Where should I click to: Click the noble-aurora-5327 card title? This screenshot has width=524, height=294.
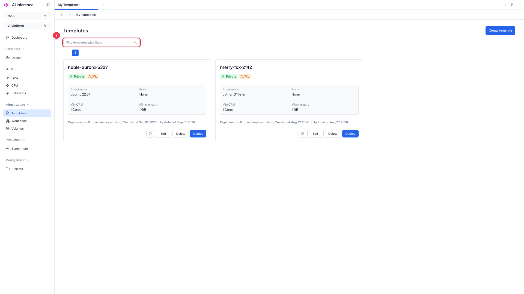click(x=88, y=67)
